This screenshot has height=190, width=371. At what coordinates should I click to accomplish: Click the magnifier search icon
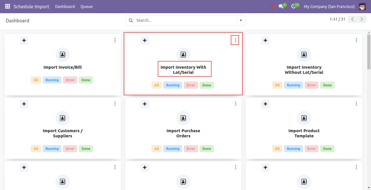coord(131,20)
